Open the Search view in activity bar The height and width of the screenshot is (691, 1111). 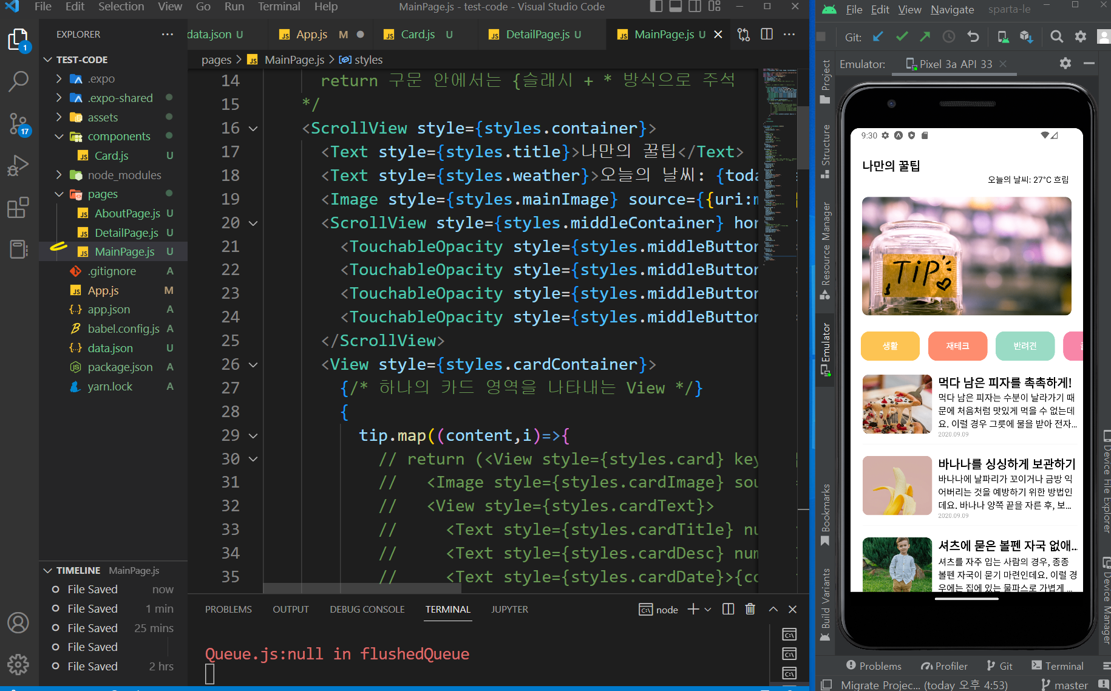point(18,81)
